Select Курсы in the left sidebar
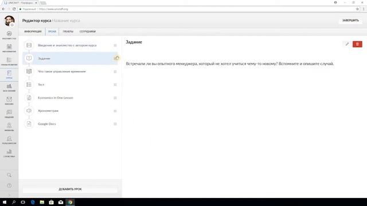 click(9, 75)
